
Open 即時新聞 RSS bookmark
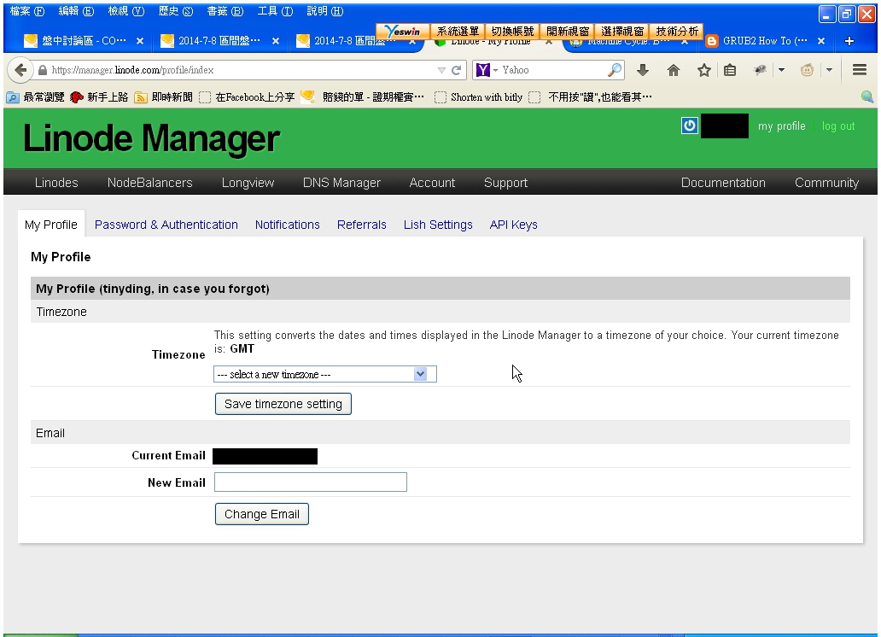pos(164,97)
